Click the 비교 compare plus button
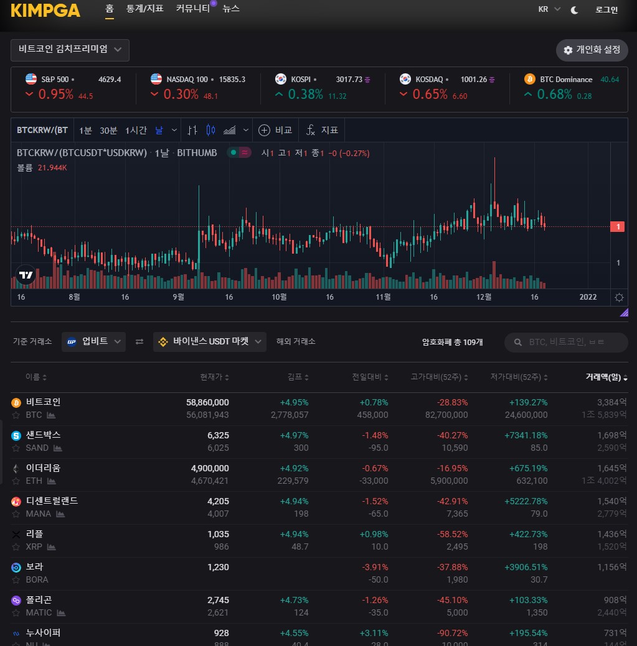 275,131
